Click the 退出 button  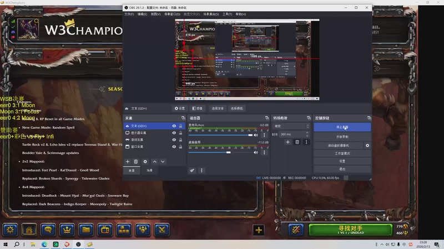coord(342,169)
